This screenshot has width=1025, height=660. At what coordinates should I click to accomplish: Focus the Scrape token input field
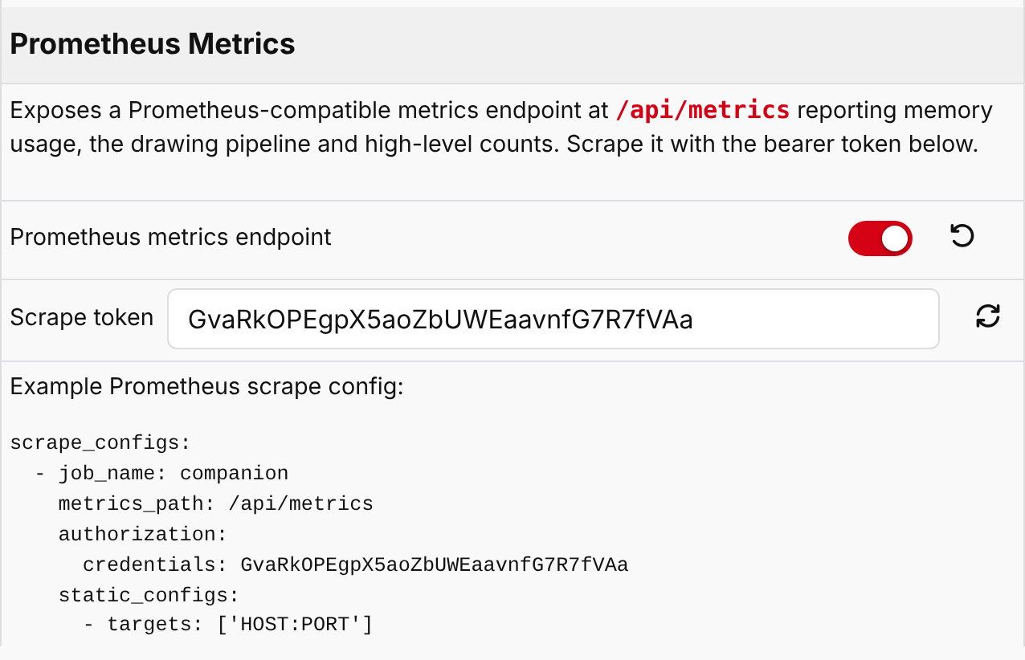pos(553,320)
